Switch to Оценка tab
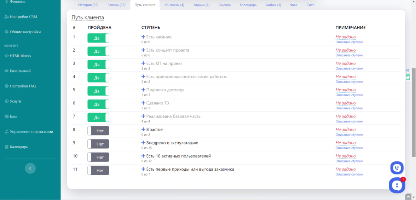Image resolution: width=416 pixels, height=200 pixels. coord(224,5)
